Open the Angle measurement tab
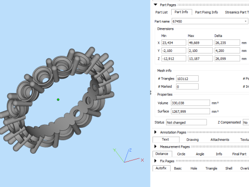The width and height of the screenshot is (249, 187). click(200, 154)
